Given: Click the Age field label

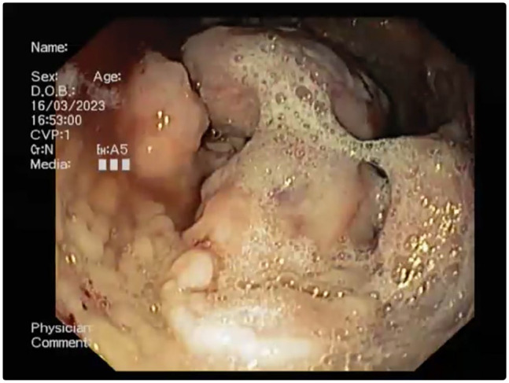Looking at the screenshot, I should (106, 77).
